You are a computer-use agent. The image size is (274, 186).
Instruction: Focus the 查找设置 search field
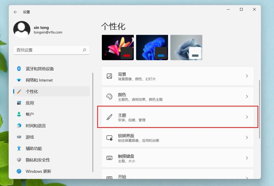(51, 50)
